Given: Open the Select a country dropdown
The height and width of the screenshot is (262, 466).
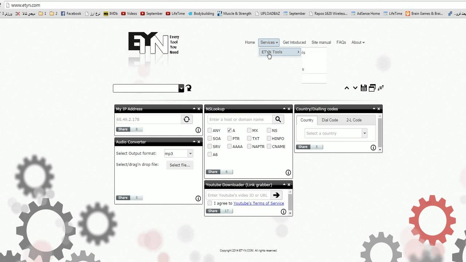Looking at the screenshot, I should coord(364,134).
